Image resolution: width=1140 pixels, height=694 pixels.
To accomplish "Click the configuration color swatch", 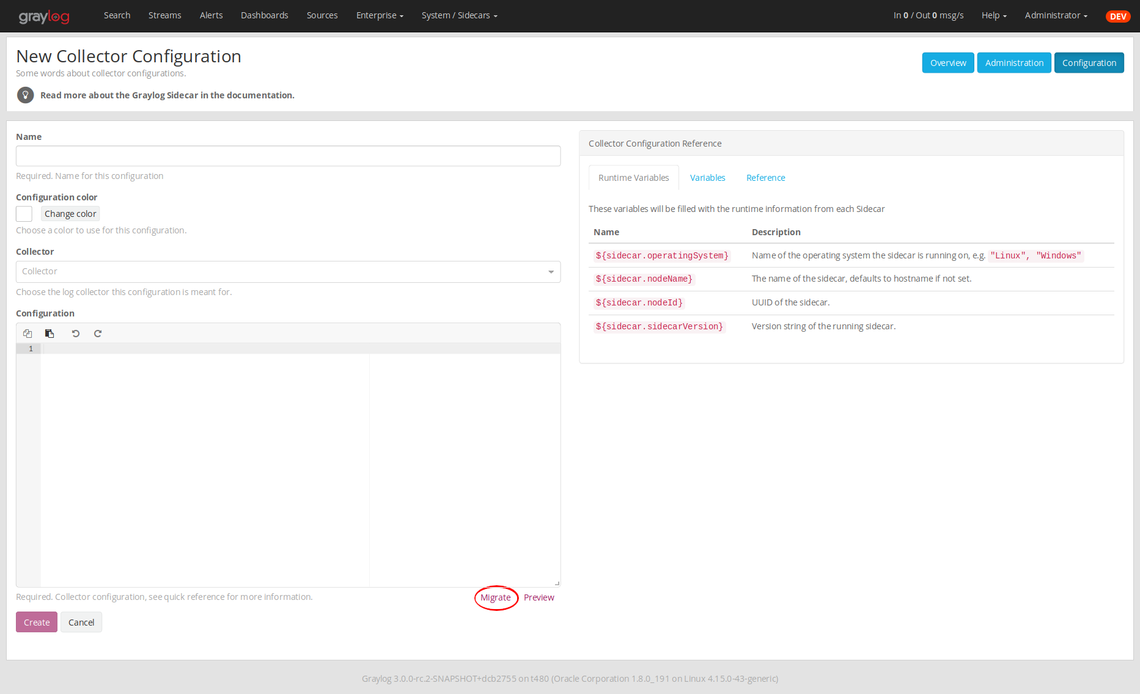I will (24, 214).
